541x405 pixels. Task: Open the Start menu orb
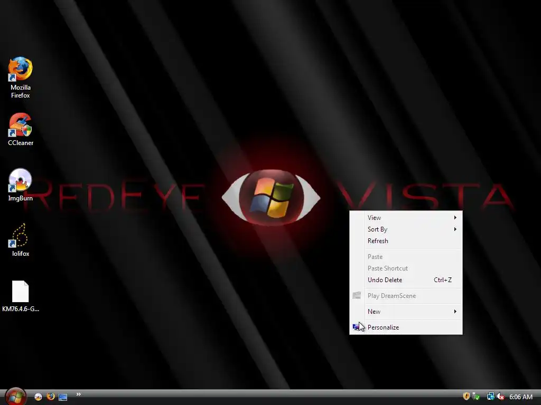(15, 397)
